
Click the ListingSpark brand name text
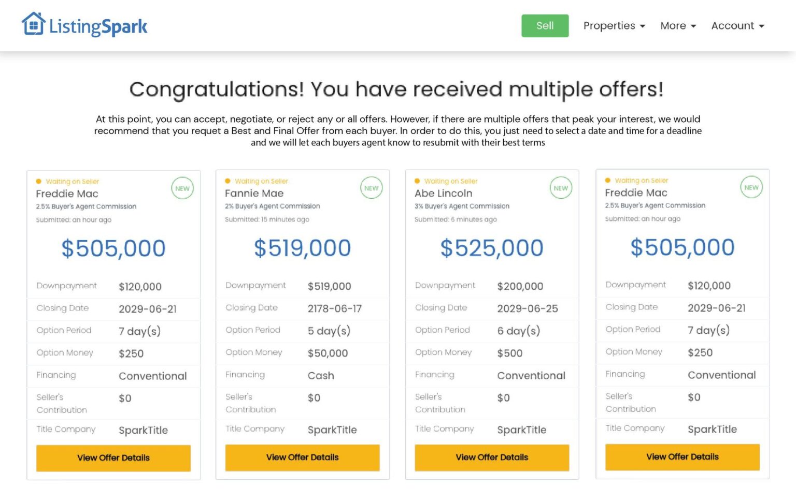pos(98,26)
